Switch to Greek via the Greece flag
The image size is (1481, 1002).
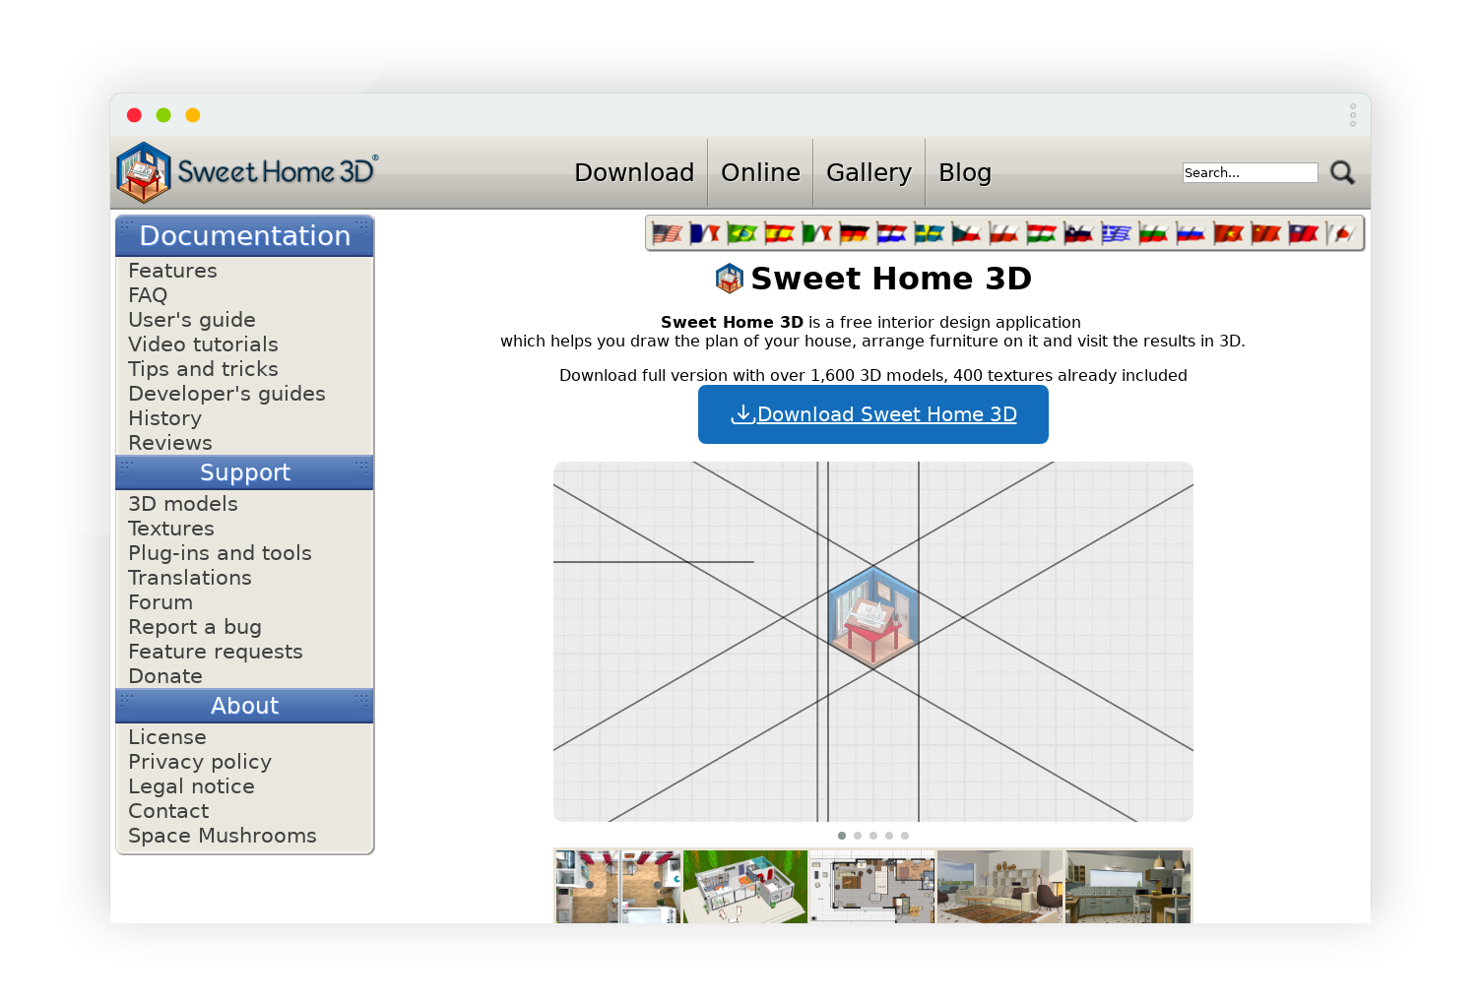(x=1116, y=233)
